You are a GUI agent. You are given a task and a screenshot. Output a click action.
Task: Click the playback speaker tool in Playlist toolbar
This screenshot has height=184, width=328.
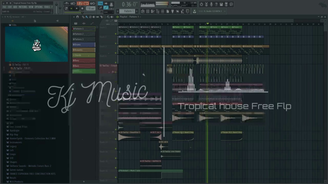(112, 17)
